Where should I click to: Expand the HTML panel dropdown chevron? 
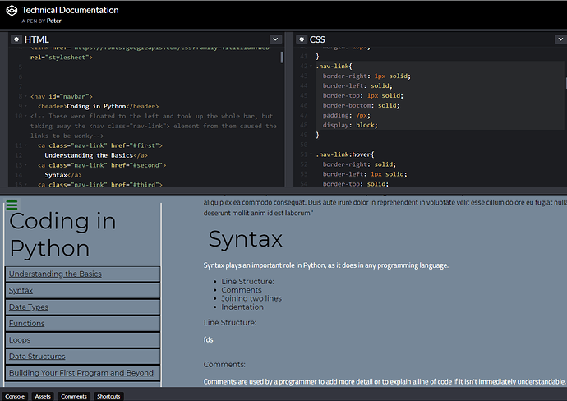click(x=275, y=39)
